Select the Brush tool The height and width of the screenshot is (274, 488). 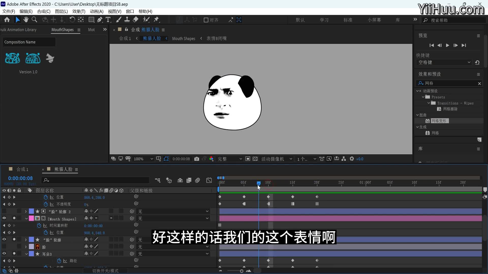119,20
